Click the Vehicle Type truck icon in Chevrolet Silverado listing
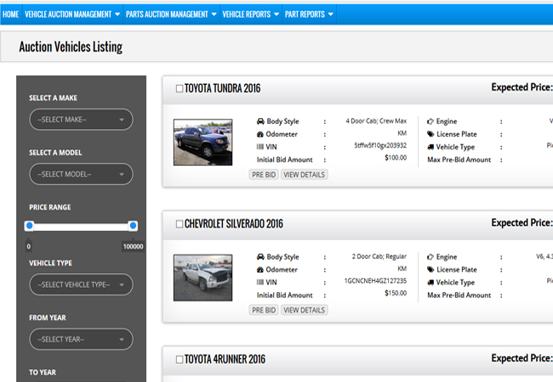This screenshot has height=382, width=553. coord(430,283)
